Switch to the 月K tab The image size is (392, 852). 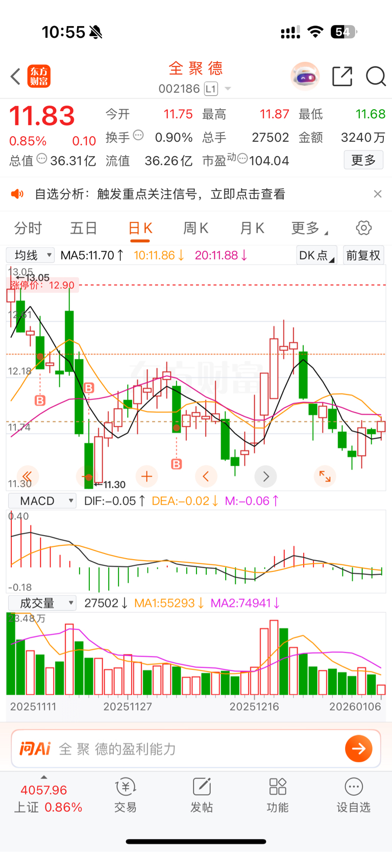point(252,228)
